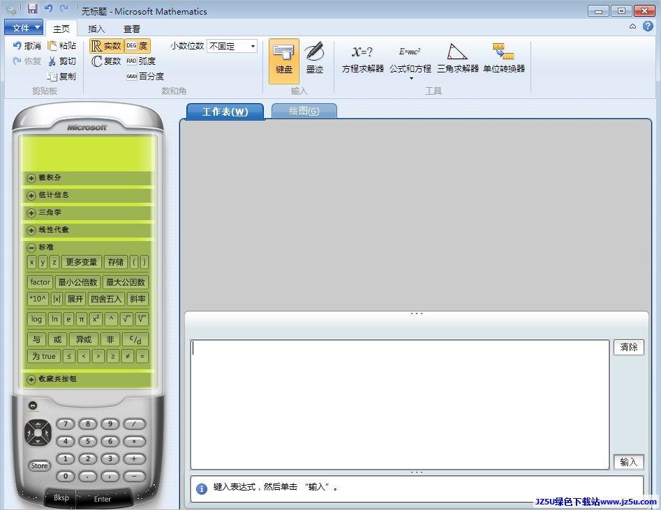The width and height of the screenshot is (661, 510).
Task: Set angle unit to Radians (弧度)
Action: click(x=141, y=61)
